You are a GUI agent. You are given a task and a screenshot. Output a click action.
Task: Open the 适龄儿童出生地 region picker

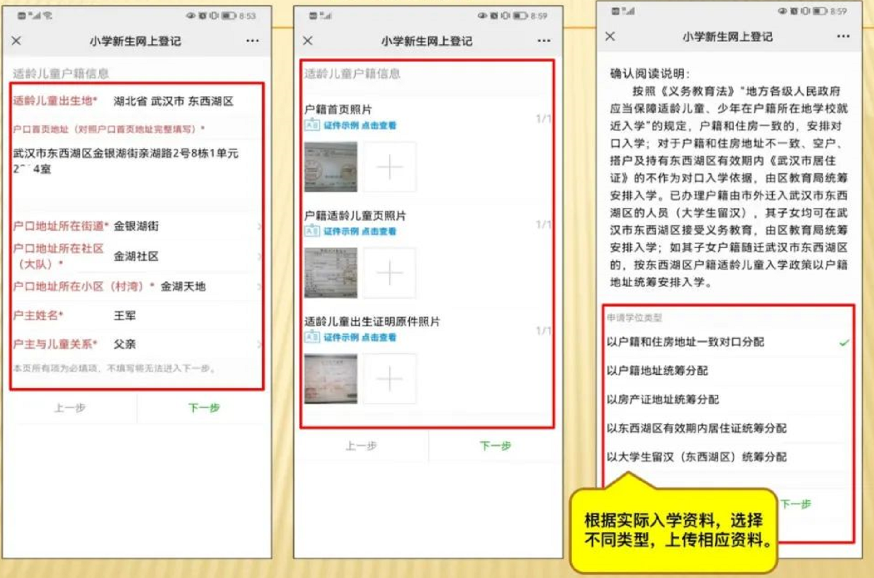(x=137, y=101)
